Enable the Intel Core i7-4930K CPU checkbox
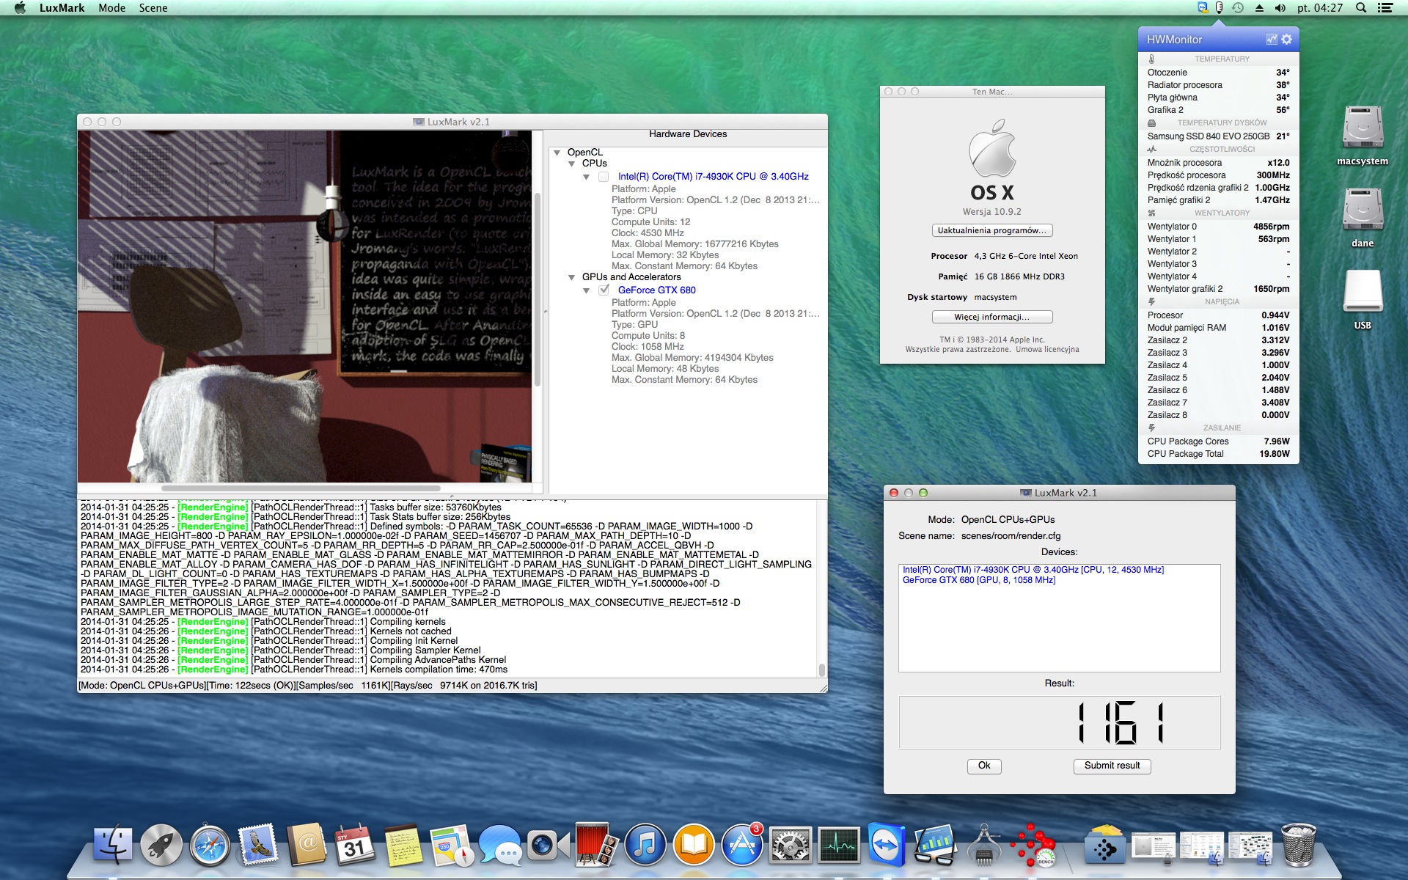The image size is (1408, 880). [x=604, y=177]
